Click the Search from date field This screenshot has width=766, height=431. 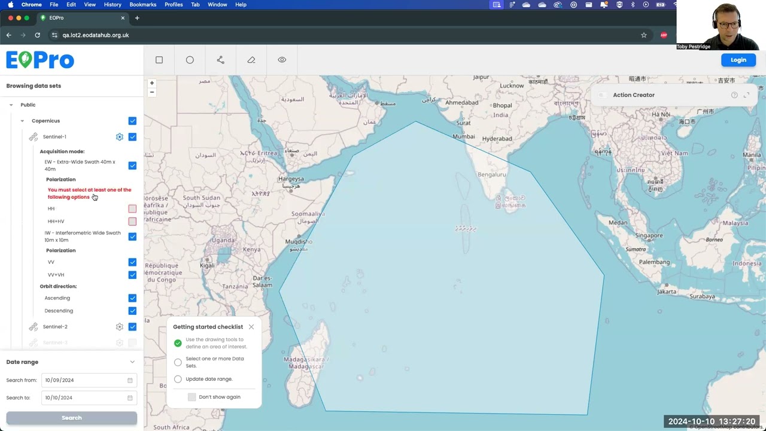[x=89, y=380]
